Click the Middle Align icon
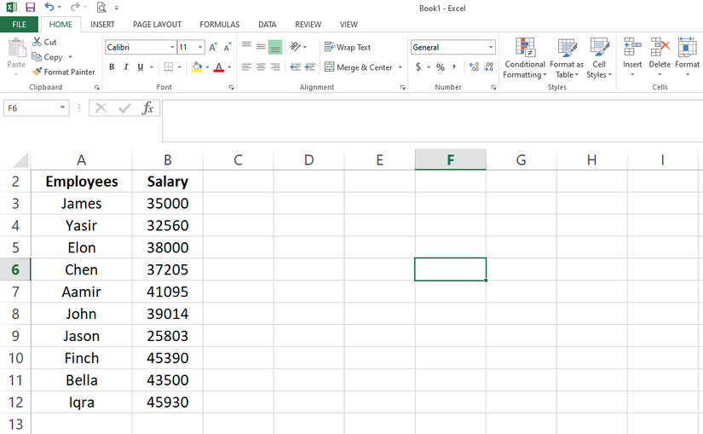 click(261, 46)
